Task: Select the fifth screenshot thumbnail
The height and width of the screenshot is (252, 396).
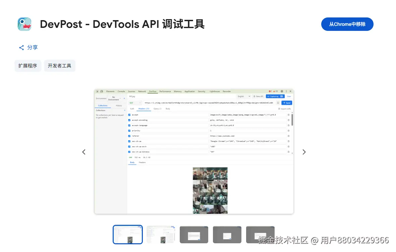Action: (x=260, y=235)
